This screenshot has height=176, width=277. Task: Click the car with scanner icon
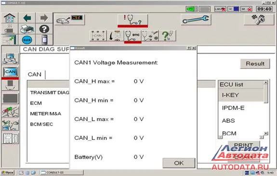[x=69, y=19]
